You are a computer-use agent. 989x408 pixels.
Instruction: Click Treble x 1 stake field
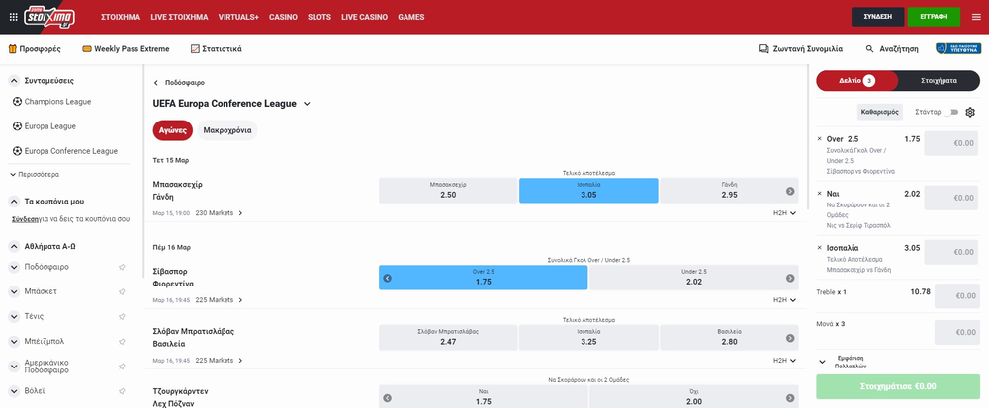(x=956, y=296)
